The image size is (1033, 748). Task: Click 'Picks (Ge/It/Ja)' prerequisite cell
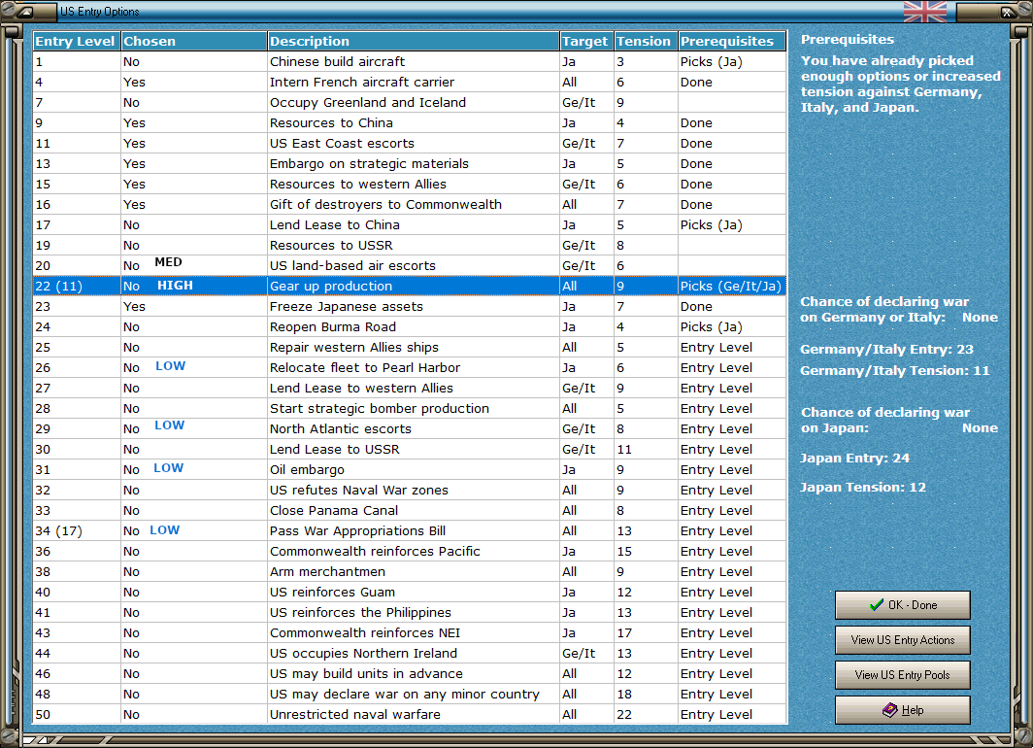click(x=732, y=286)
